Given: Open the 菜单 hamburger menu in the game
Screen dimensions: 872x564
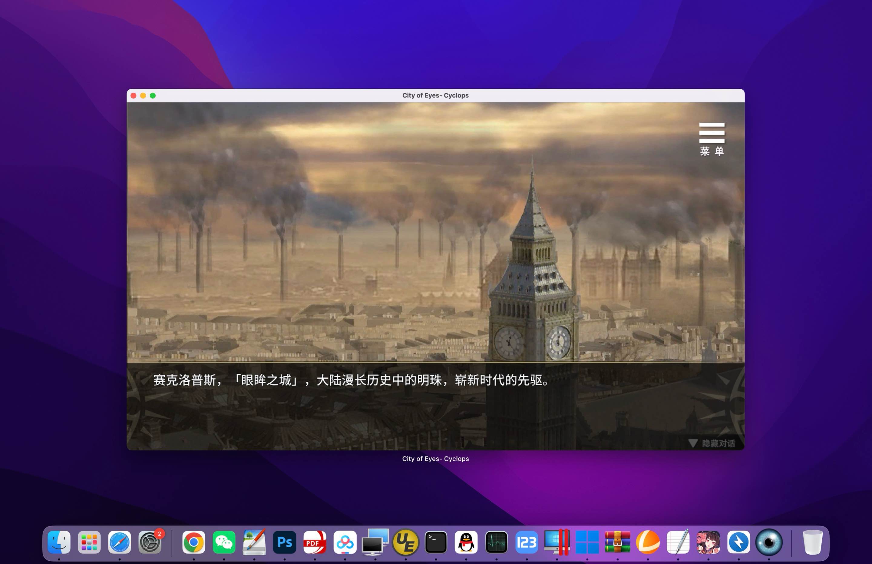Looking at the screenshot, I should coord(712,139).
